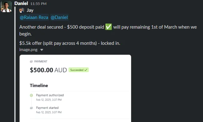Click the Daniel sender name

pos(21,3)
